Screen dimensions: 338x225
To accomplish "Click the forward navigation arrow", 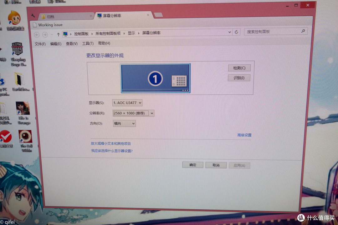I will point(45,34).
